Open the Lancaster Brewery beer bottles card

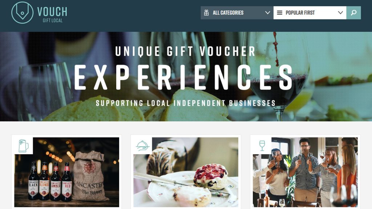[67, 172]
